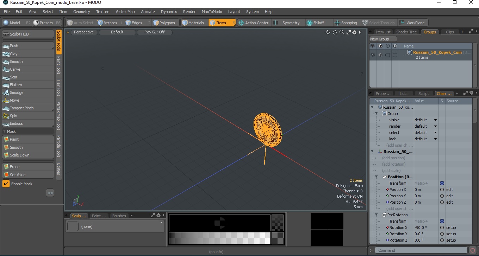Select the Push sculpt tool

click(x=28, y=46)
